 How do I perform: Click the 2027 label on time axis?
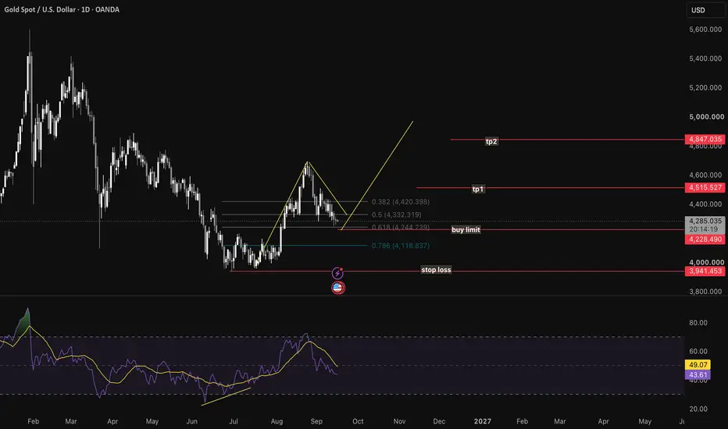pyautogui.click(x=483, y=421)
